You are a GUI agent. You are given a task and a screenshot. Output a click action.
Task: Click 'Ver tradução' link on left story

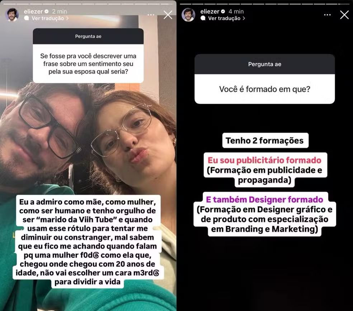coord(48,18)
